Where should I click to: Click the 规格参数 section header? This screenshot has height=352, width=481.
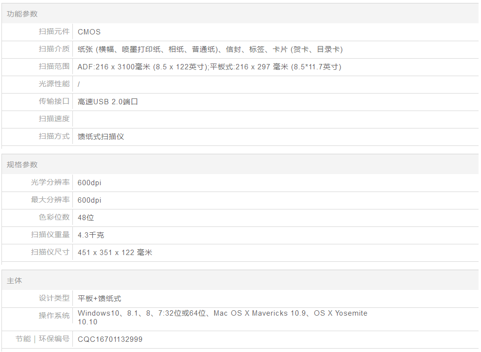click(22, 165)
